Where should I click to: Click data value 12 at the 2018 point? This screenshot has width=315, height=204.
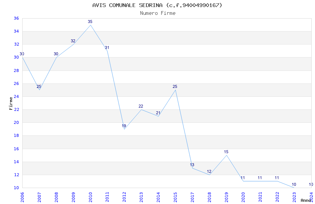pos(209,171)
